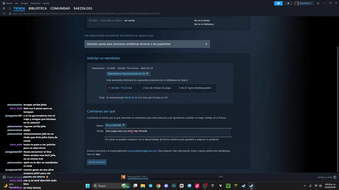Open the Ayuda menu
339x190 pixels.
(46, 3)
